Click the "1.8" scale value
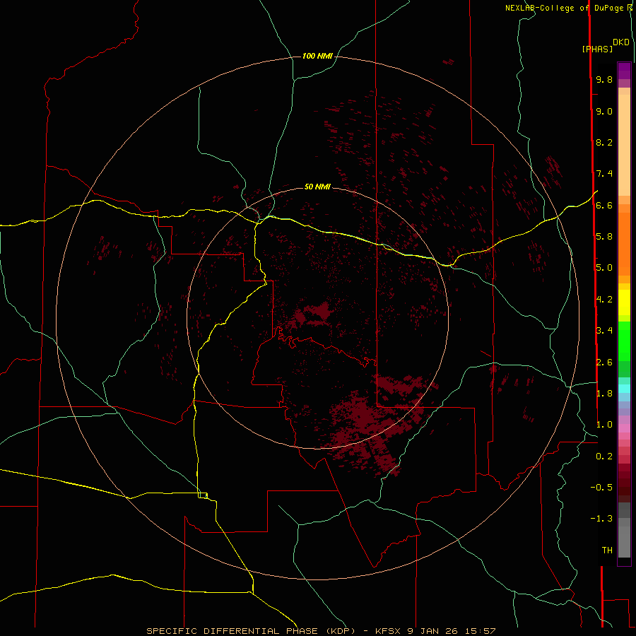The image size is (636, 636). click(x=604, y=394)
